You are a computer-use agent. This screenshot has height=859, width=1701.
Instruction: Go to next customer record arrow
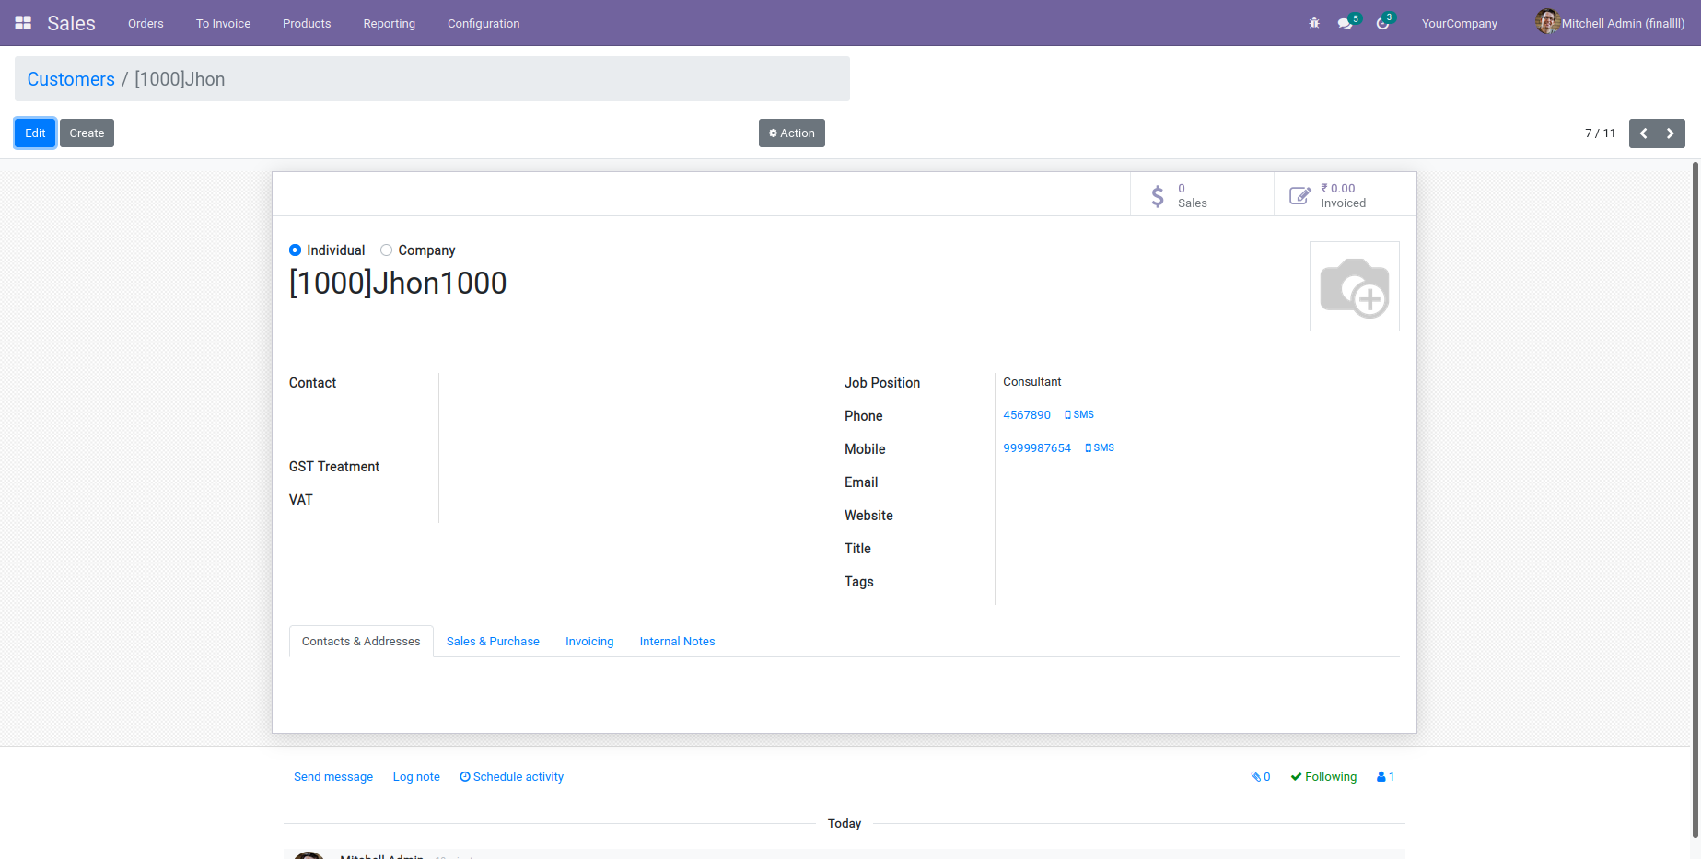coord(1672,133)
